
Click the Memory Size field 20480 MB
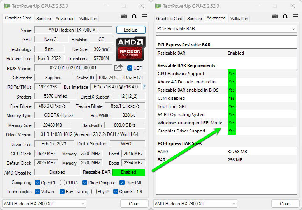click(53, 125)
